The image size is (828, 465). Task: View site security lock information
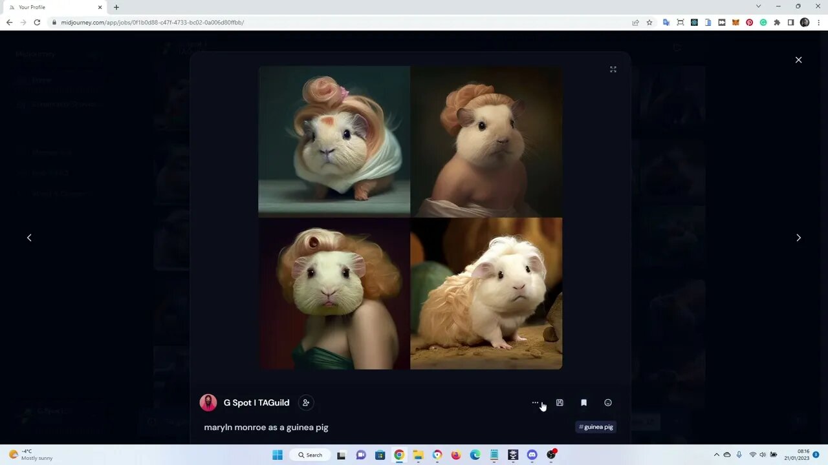pos(55,22)
